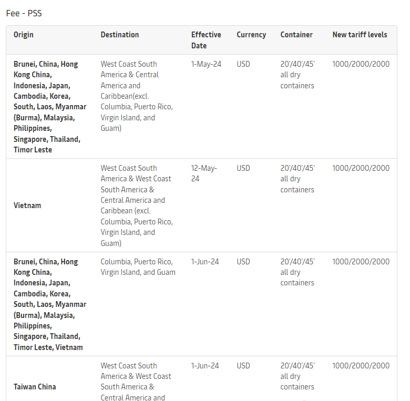Click tariff 1000/2000/2000 in first row
Viewport: 410px width, 401px height.
coord(361,64)
